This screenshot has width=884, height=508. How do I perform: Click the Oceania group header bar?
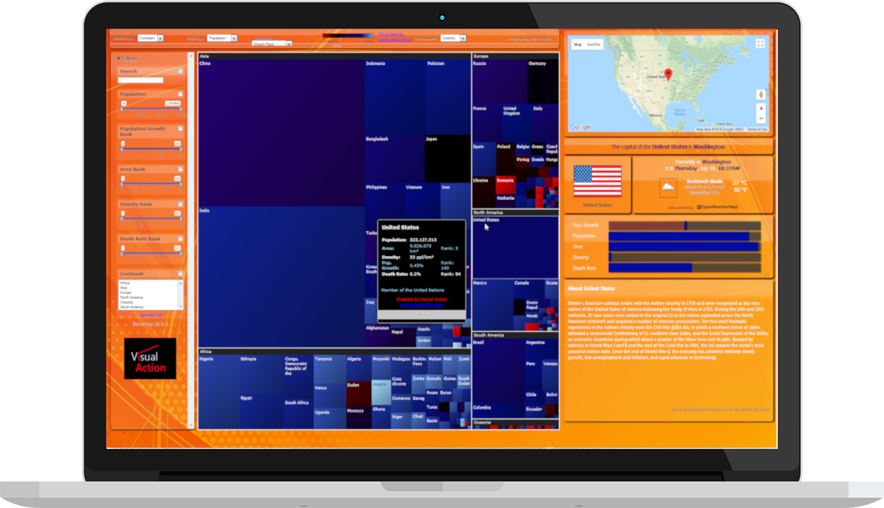point(515,423)
